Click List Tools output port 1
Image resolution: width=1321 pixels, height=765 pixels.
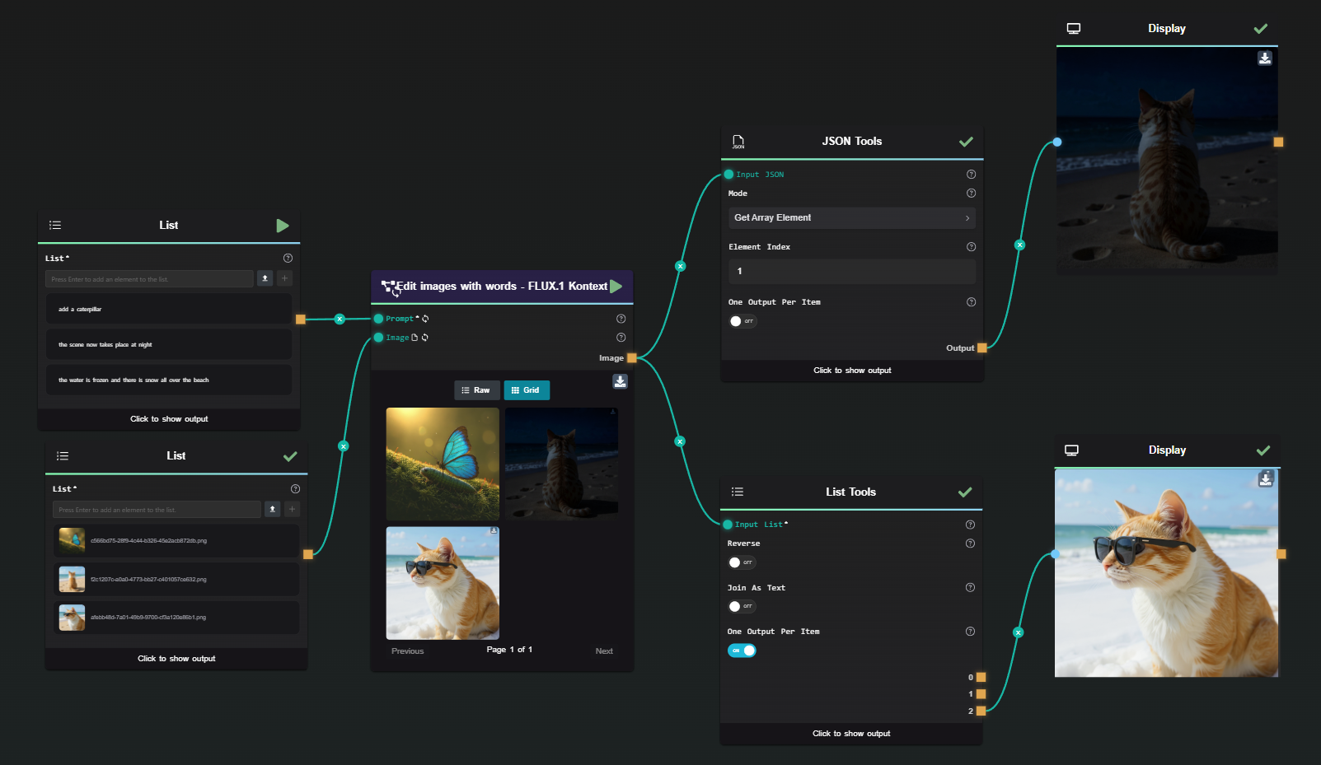point(981,694)
